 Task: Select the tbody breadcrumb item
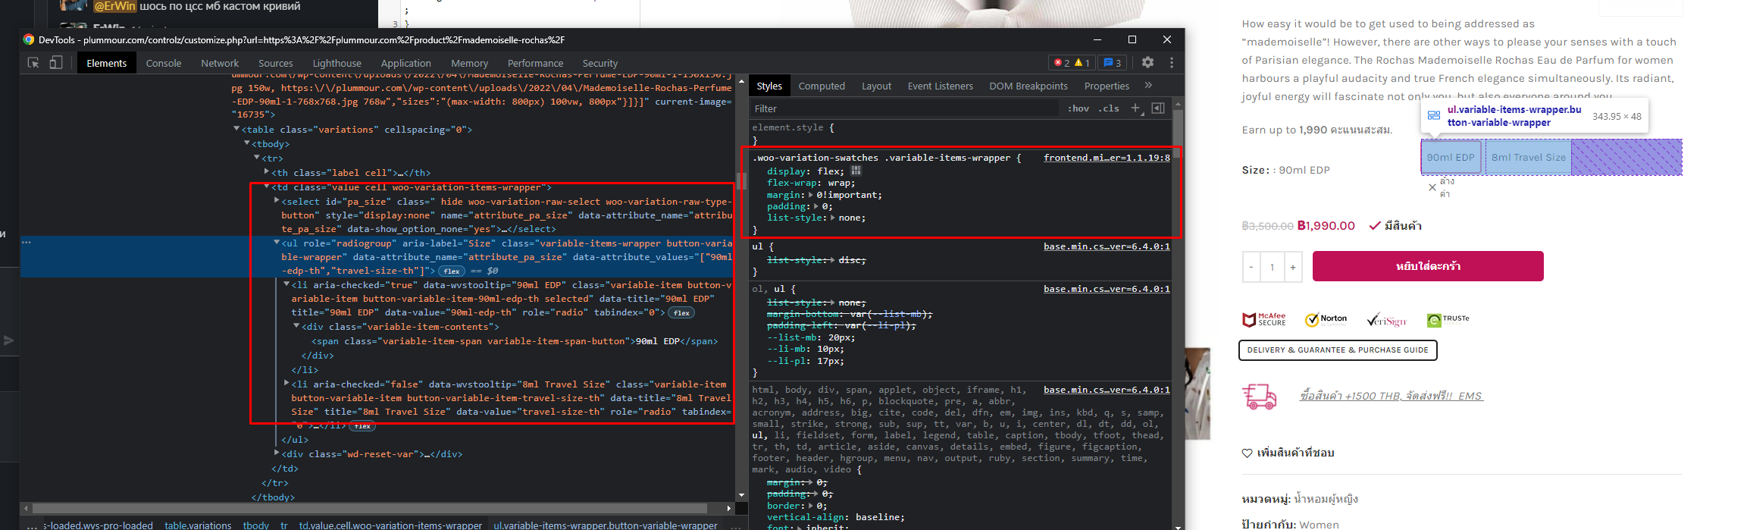click(x=256, y=525)
